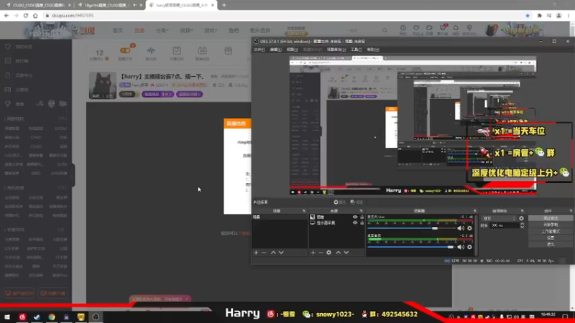Open the Douyu games dropdown in navigation
The height and width of the screenshot is (323, 575).
(211, 30)
